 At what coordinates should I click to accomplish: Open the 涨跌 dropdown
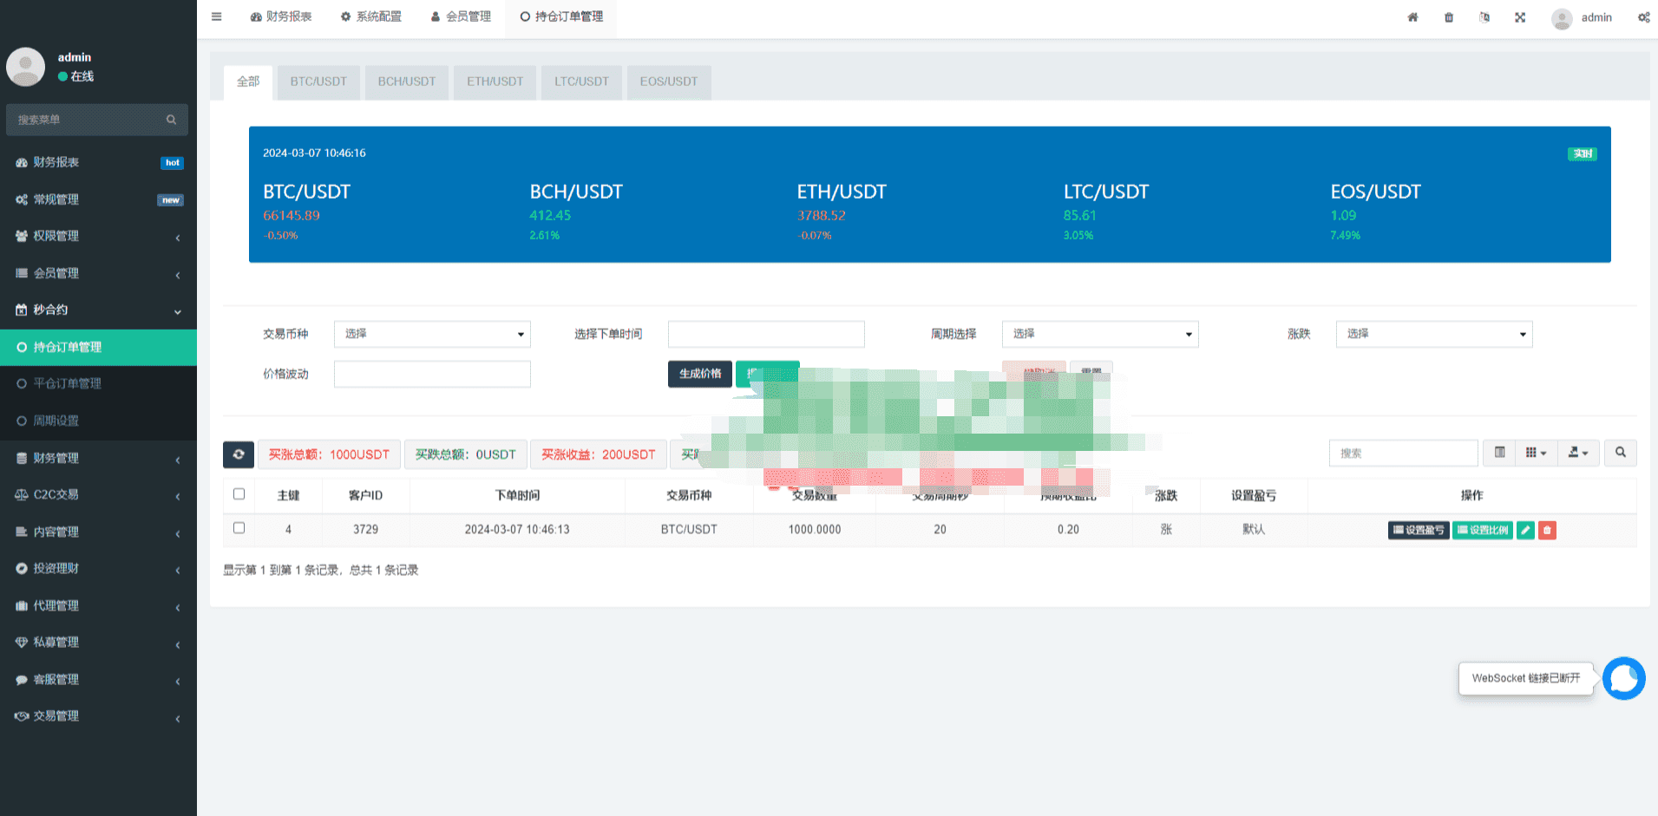[x=1434, y=334]
